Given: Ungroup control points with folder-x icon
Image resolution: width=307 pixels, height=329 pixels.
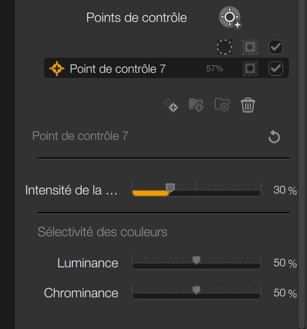Looking at the screenshot, I should coord(222,104).
